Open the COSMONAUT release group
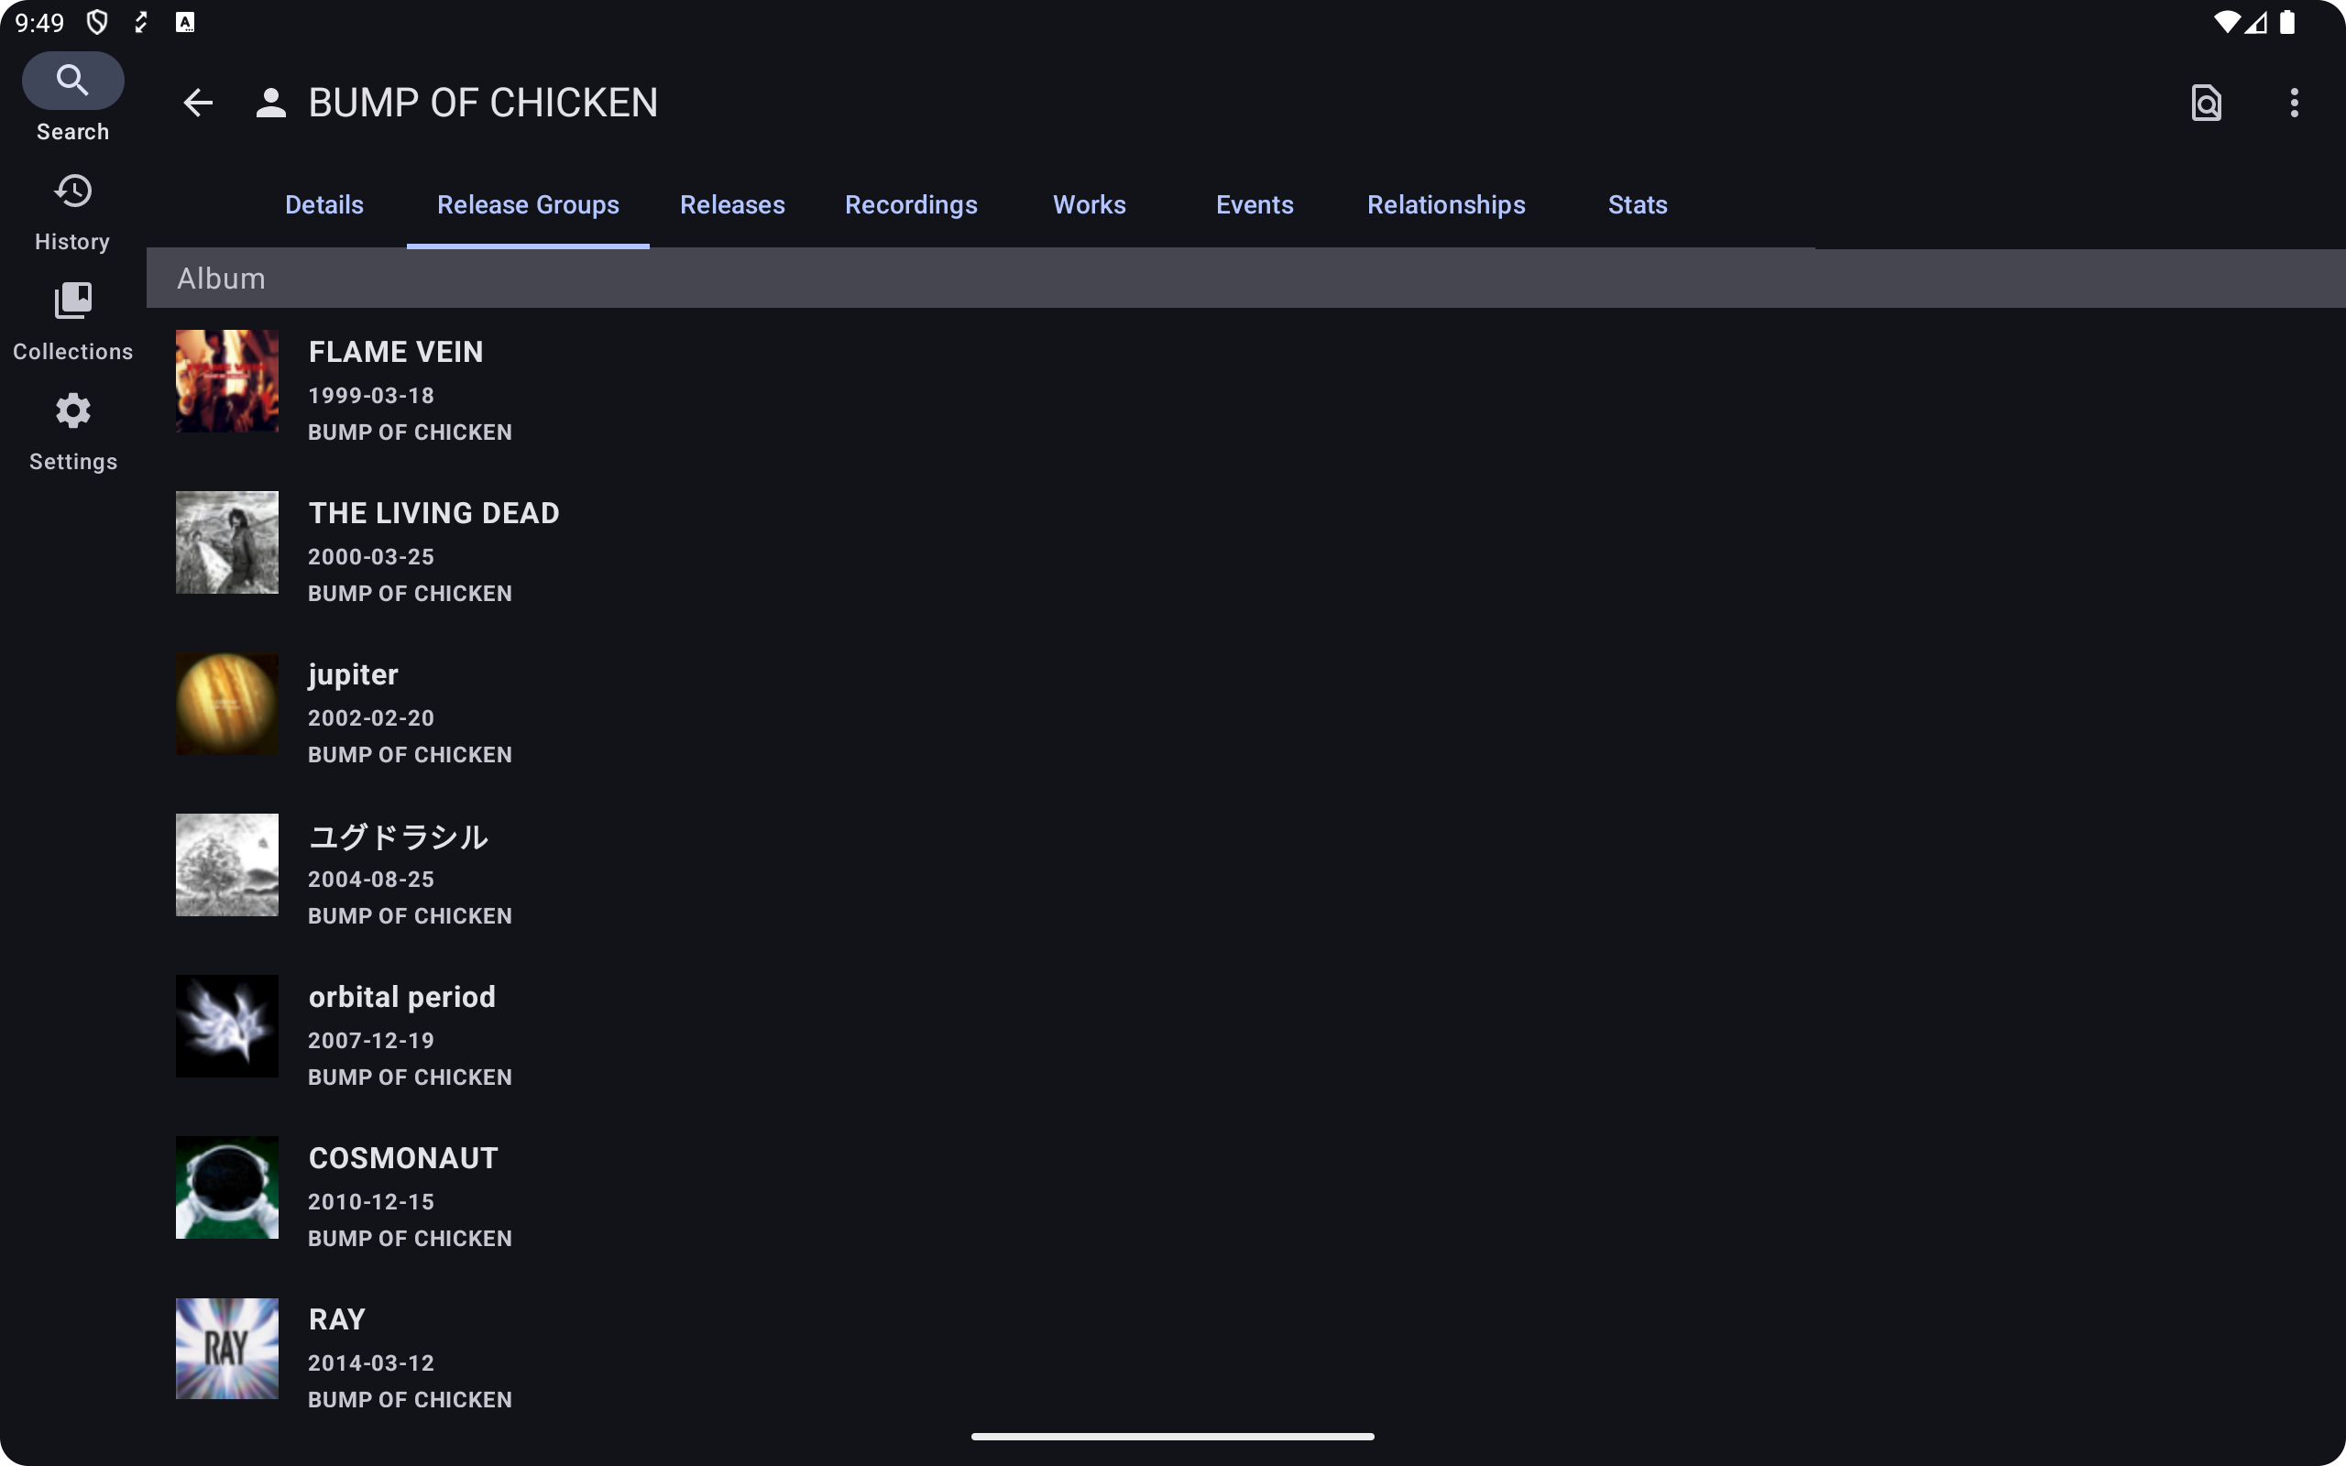The width and height of the screenshot is (2346, 1466). coord(403,1159)
